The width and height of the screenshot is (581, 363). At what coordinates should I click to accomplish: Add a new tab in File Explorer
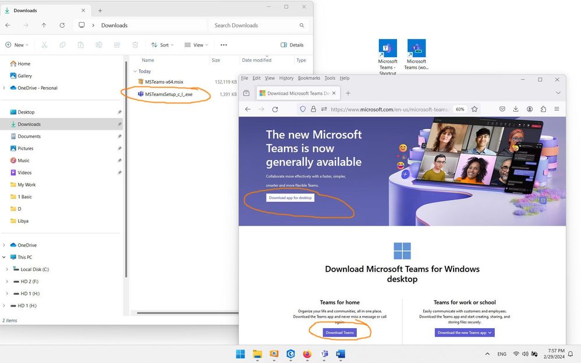100,10
